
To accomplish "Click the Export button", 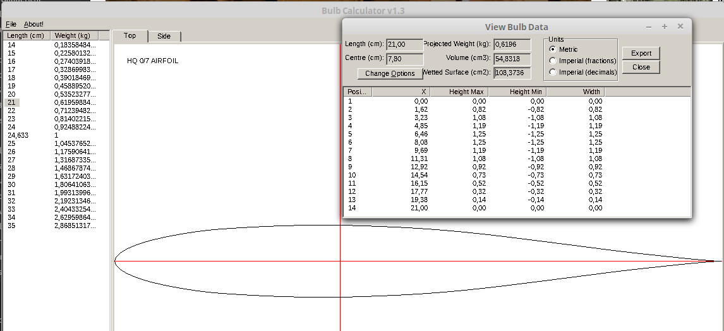I will coord(641,53).
